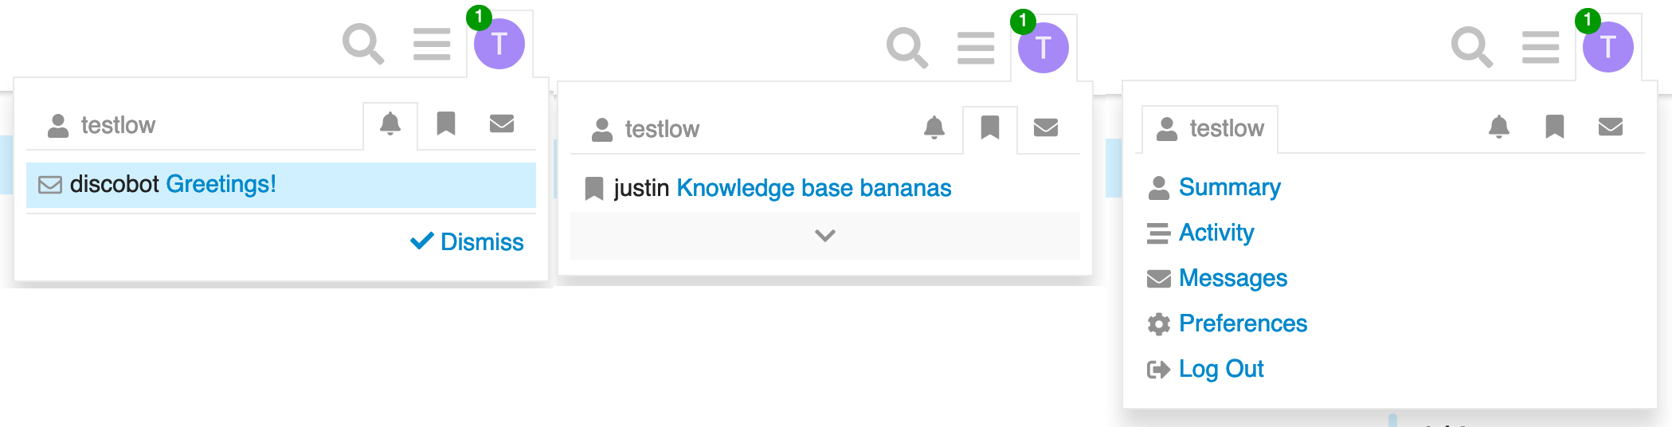Viewport: 1672px width, 427px height.
Task: Open the bookmark tab in the discobot notifications panel
Action: 446,123
